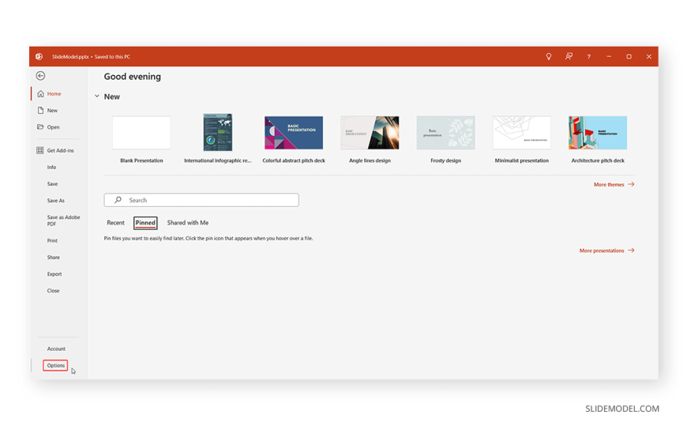Screen dimensions: 687x426
Task: Click the More presentations link
Action: point(606,251)
